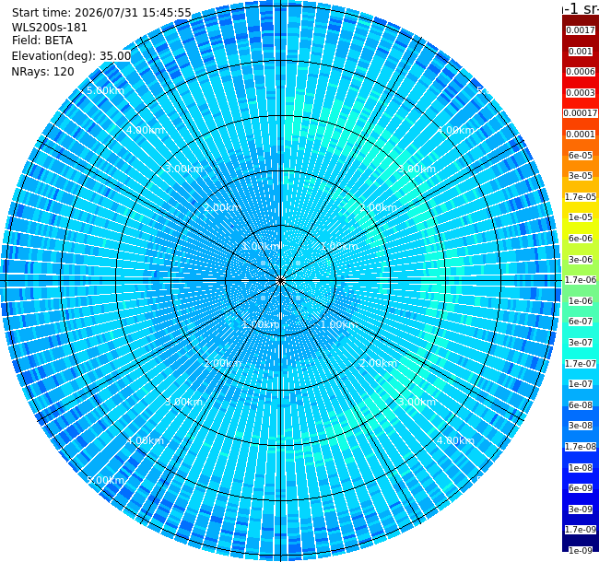
Task: Click the 6e-05 orange colorbar level
Action: [x=581, y=156]
